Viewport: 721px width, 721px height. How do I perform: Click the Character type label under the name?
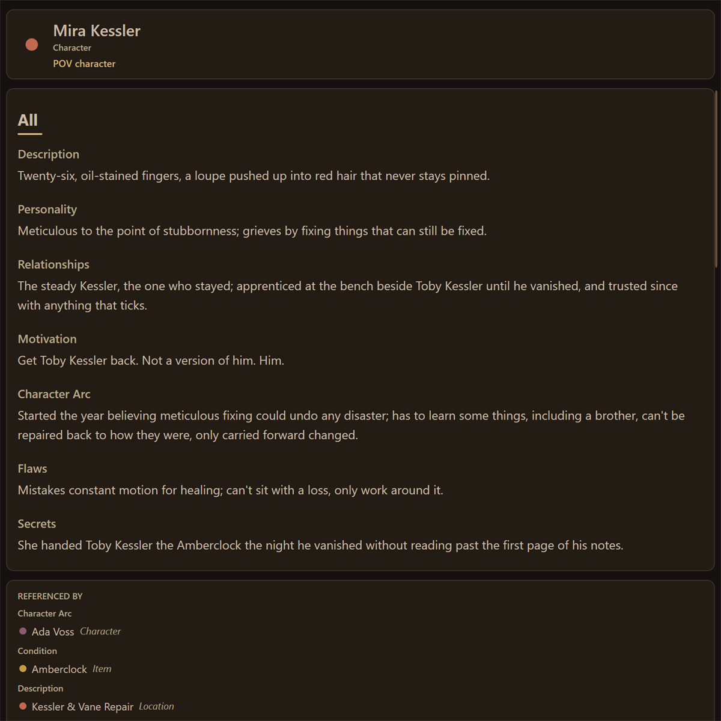(x=72, y=48)
